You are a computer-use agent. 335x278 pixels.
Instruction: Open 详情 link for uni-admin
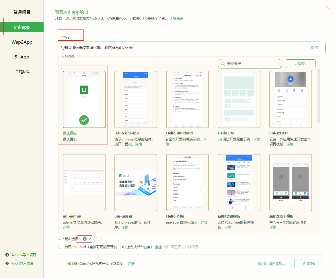66,227
